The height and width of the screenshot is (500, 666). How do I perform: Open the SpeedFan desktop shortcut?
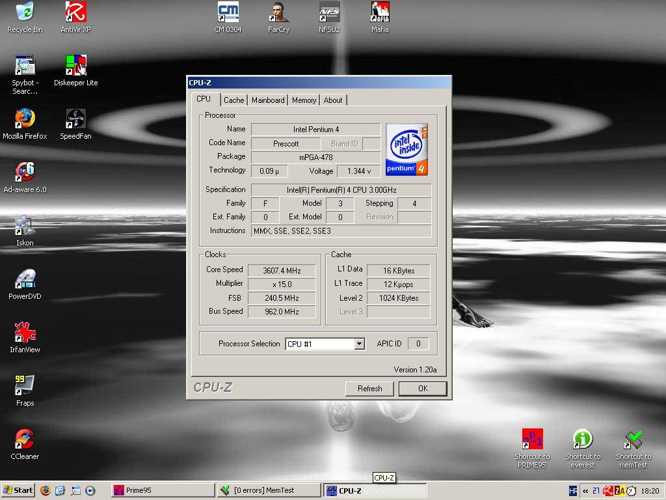pos(75,120)
